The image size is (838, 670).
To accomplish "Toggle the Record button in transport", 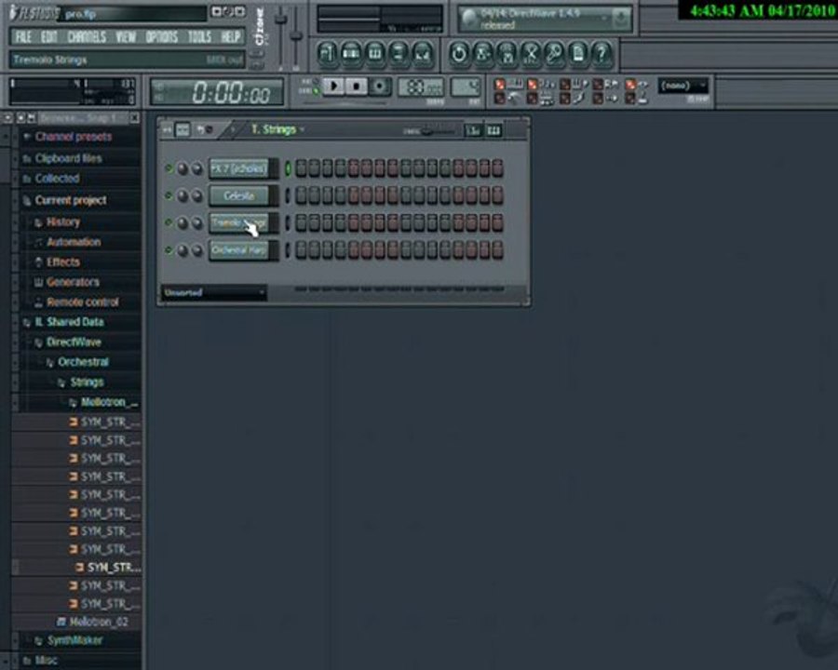I will (x=380, y=86).
